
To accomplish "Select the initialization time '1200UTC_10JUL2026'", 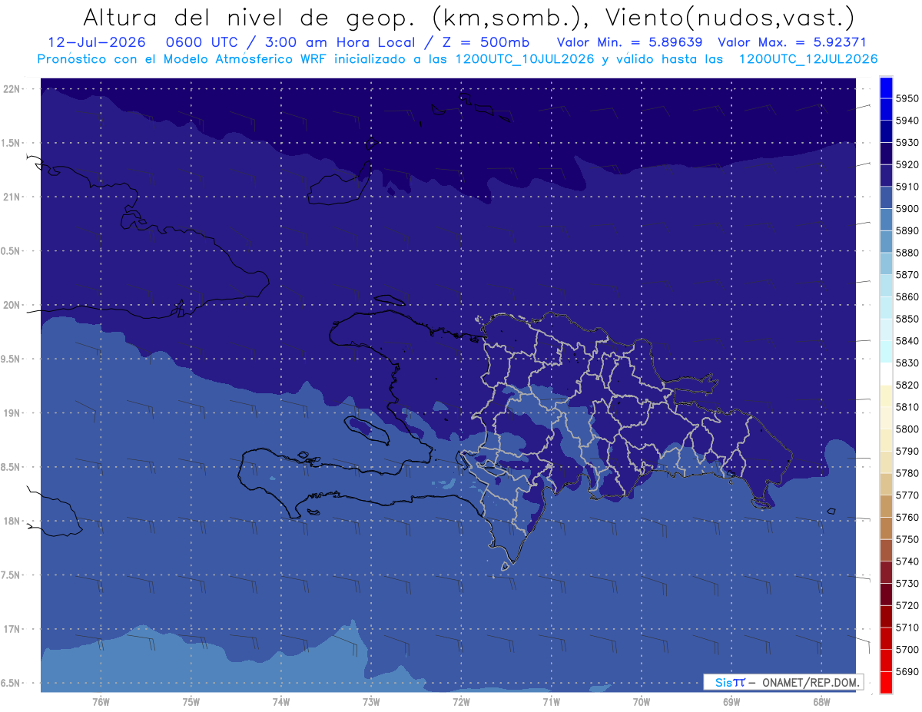I will pyautogui.click(x=524, y=59).
